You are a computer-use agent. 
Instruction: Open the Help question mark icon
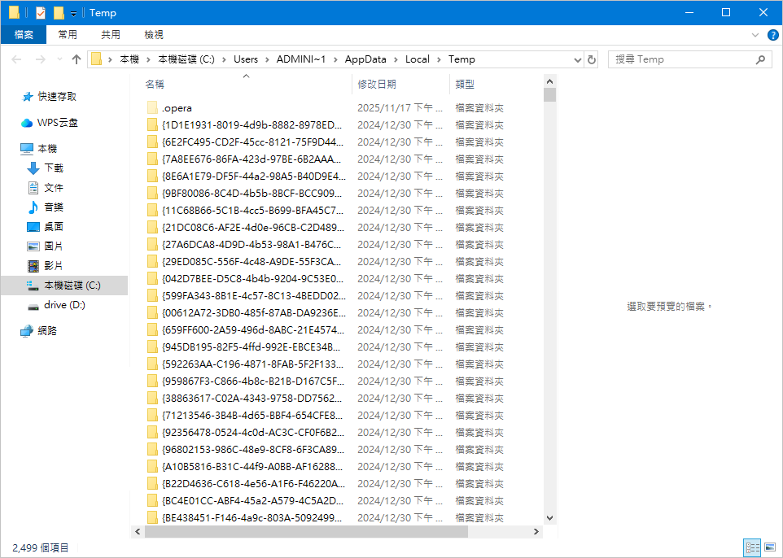click(772, 35)
